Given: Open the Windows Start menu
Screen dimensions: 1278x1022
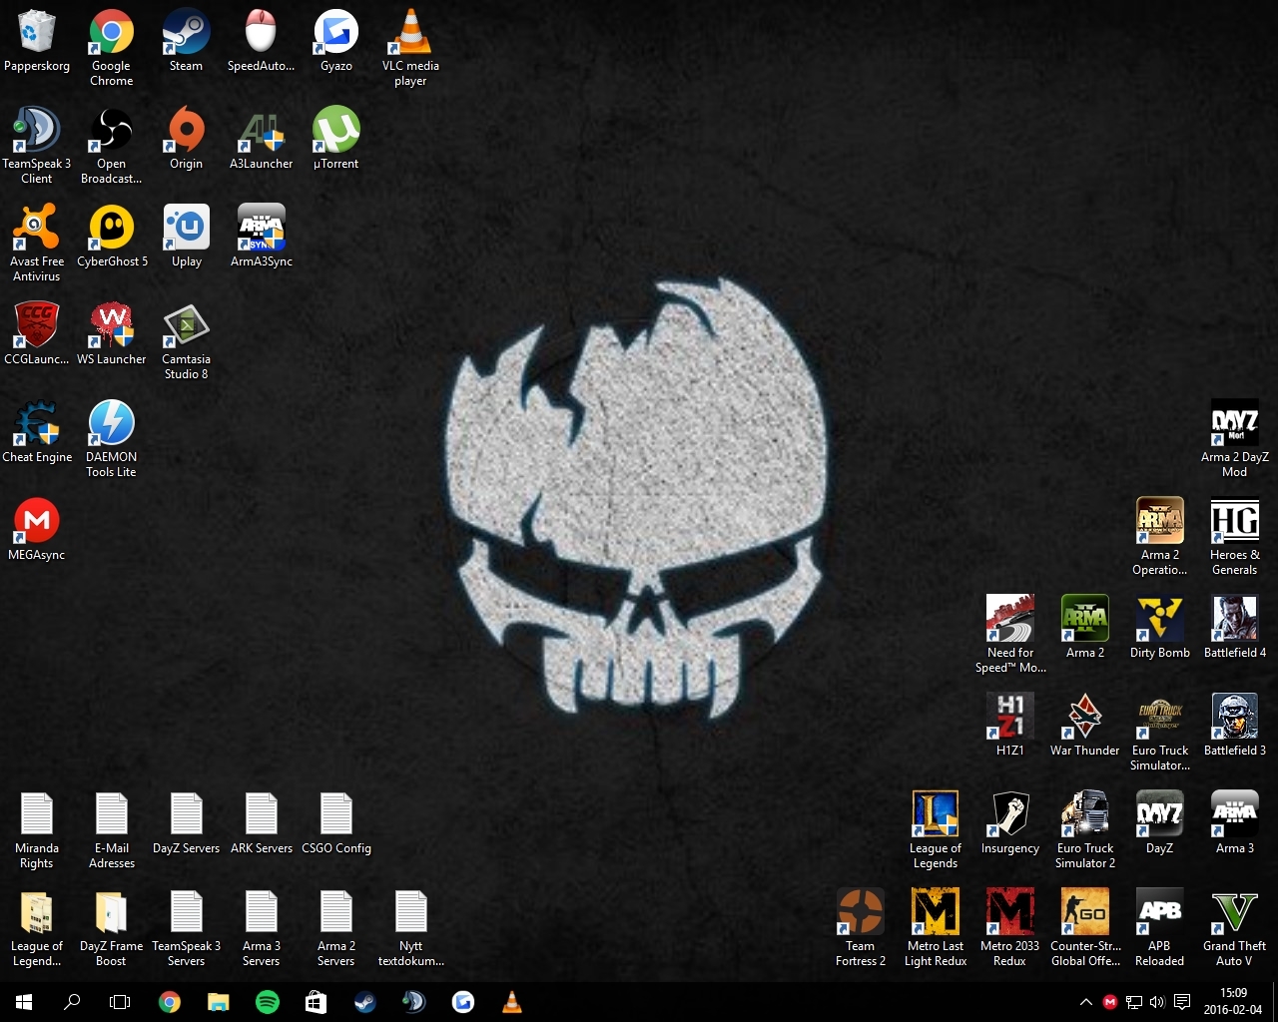Looking at the screenshot, I should tap(24, 1002).
